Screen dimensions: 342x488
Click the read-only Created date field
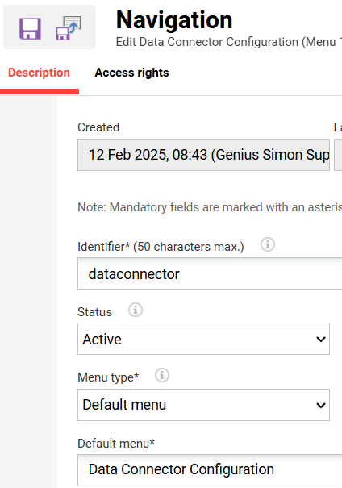[x=203, y=155]
